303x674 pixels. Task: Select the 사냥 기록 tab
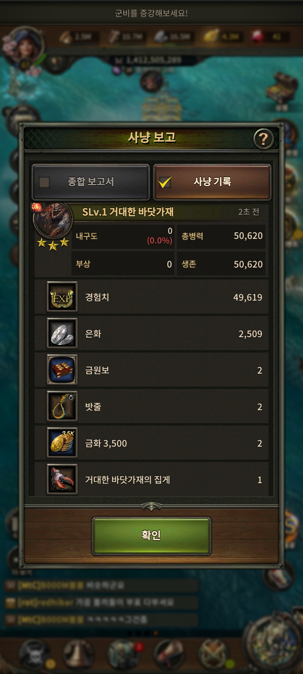212,182
